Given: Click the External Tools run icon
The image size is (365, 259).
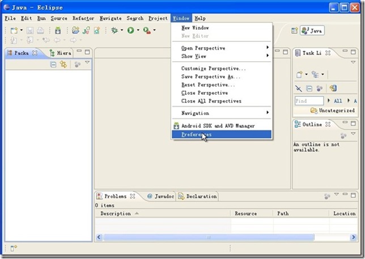Looking at the screenshot, I should click(147, 31).
